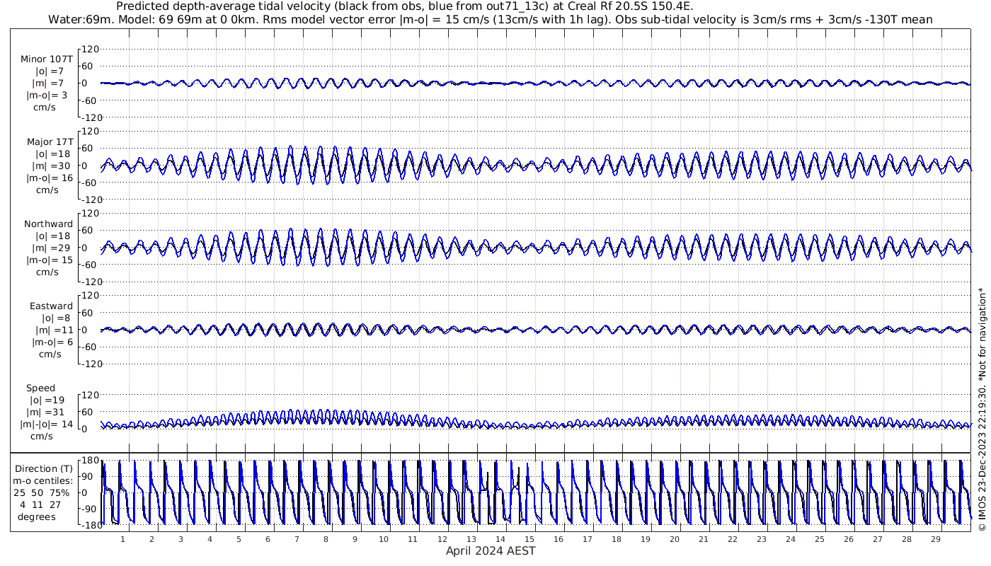Click the 'Eastward' panel label

pos(51,306)
